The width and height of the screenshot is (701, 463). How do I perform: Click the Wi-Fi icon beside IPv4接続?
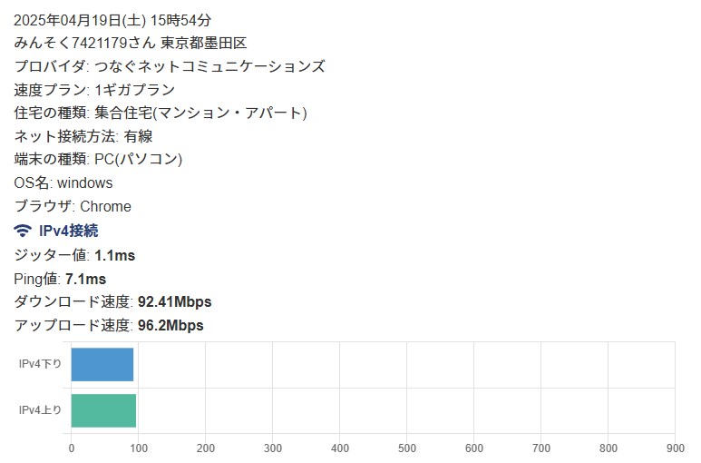[x=23, y=231]
